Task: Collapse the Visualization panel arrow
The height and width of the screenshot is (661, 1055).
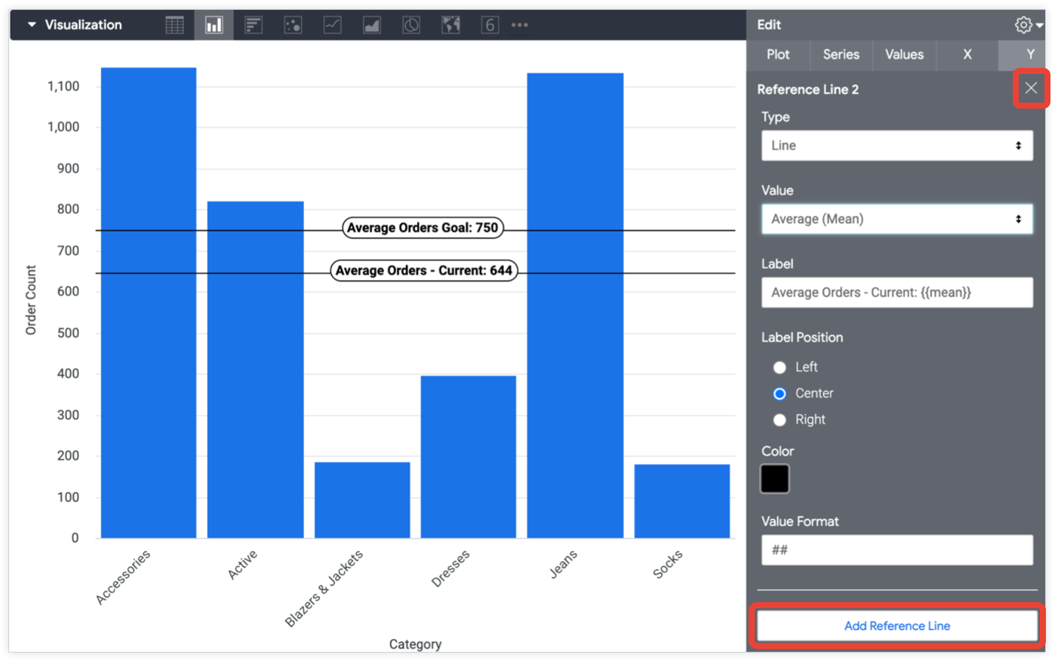Action: pos(32,25)
